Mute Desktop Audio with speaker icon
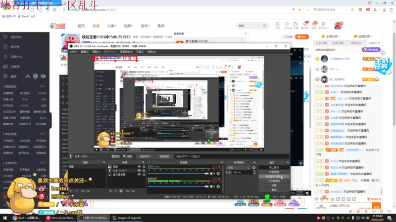The height and width of the screenshot is (222, 396). (x=212, y=186)
